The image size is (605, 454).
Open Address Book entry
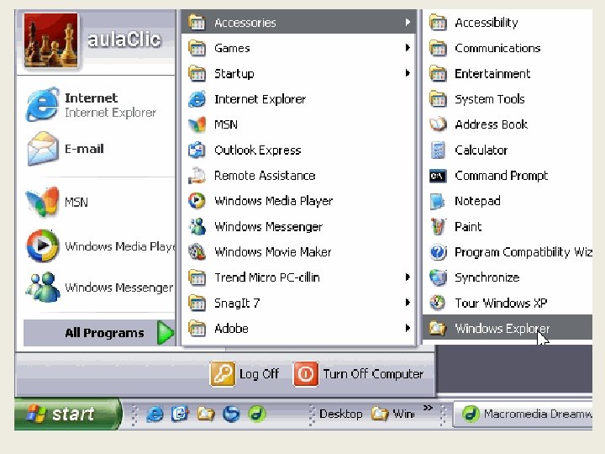click(x=508, y=124)
